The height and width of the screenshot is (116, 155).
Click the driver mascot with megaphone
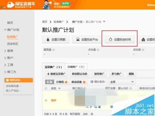47,5
